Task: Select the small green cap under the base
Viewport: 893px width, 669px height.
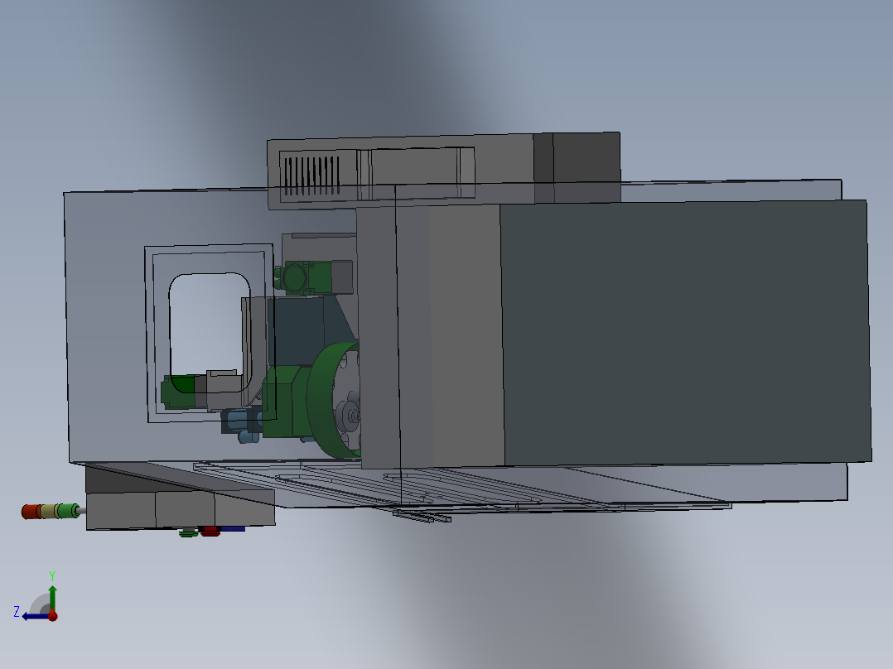Action: click(186, 533)
